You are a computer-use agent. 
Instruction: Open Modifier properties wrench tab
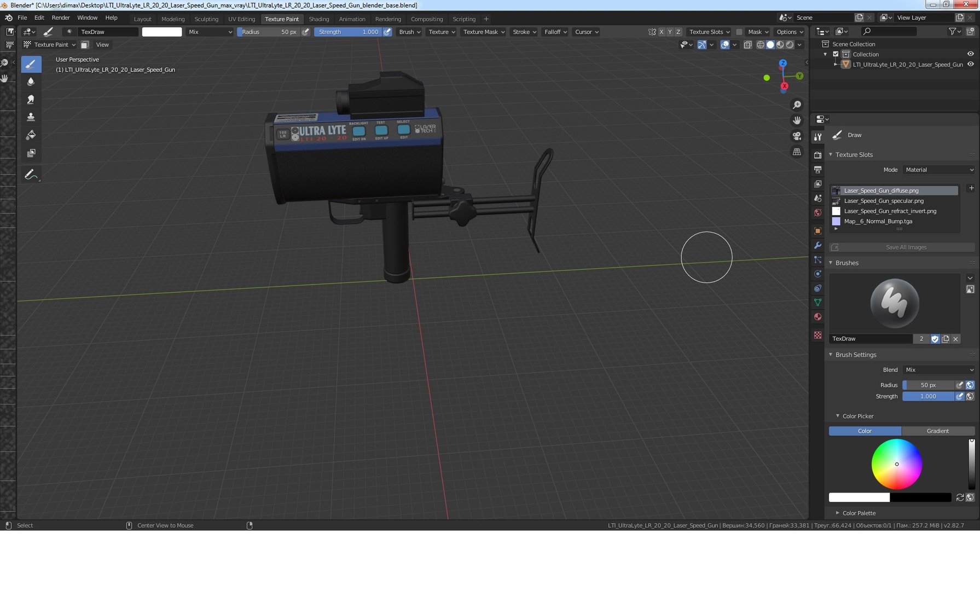(817, 245)
